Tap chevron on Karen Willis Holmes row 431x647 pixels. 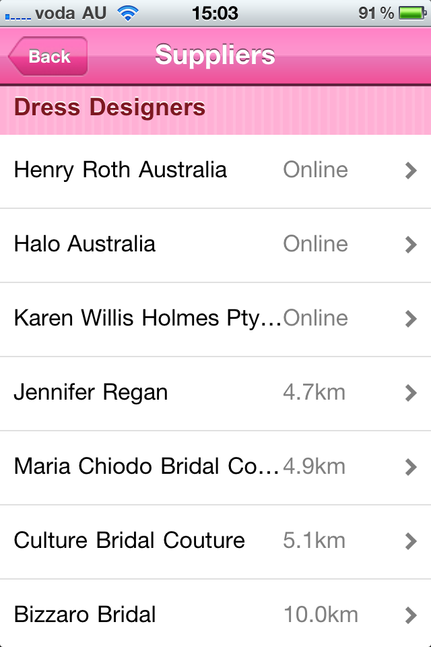click(x=411, y=319)
